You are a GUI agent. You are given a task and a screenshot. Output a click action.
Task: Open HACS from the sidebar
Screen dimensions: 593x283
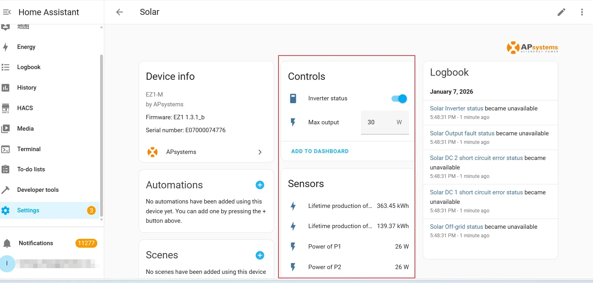pos(25,108)
